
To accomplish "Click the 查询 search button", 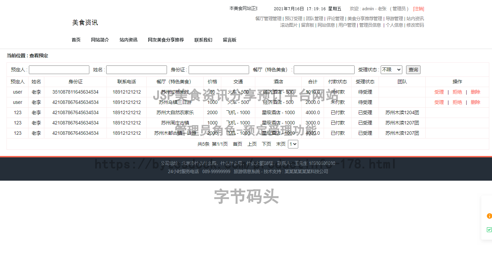I will point(413,70).
